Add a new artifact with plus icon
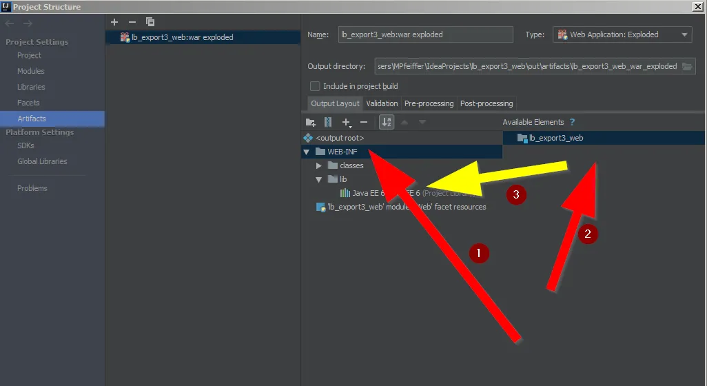This screenshot has width=707, height=386. pyautogui.click(x=114, y=22)
